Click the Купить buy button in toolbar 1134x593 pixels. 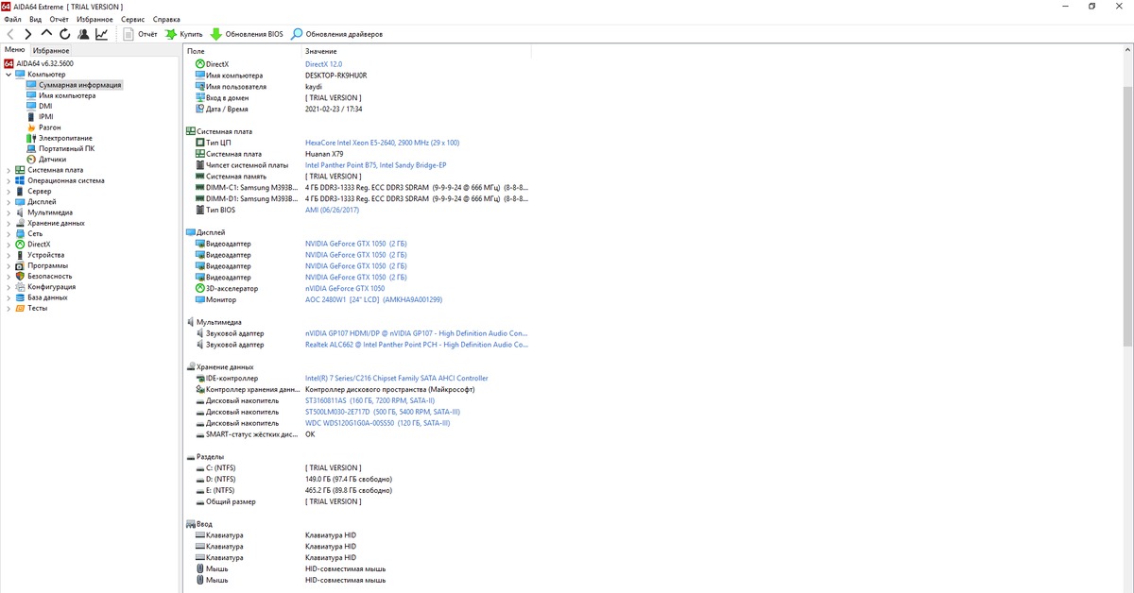183,34
